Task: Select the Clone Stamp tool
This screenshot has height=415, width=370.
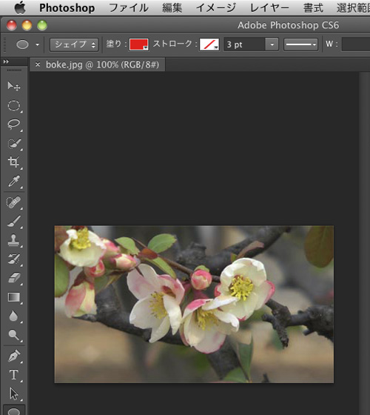Action: coord(14,240)
